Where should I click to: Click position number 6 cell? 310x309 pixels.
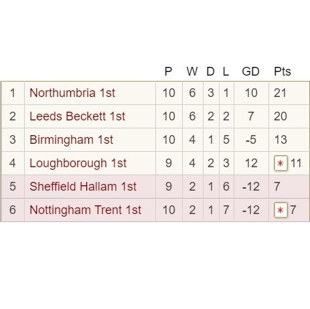(13, 210)
